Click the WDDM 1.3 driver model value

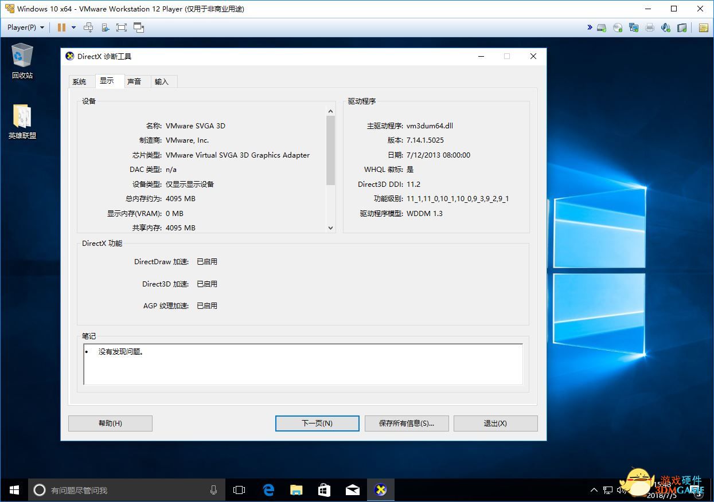click(x=424, y=213)
